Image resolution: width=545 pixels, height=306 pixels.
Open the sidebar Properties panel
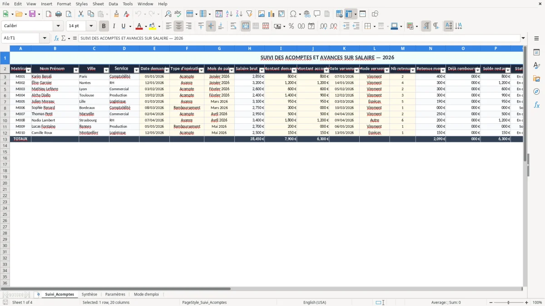[537, 53]
